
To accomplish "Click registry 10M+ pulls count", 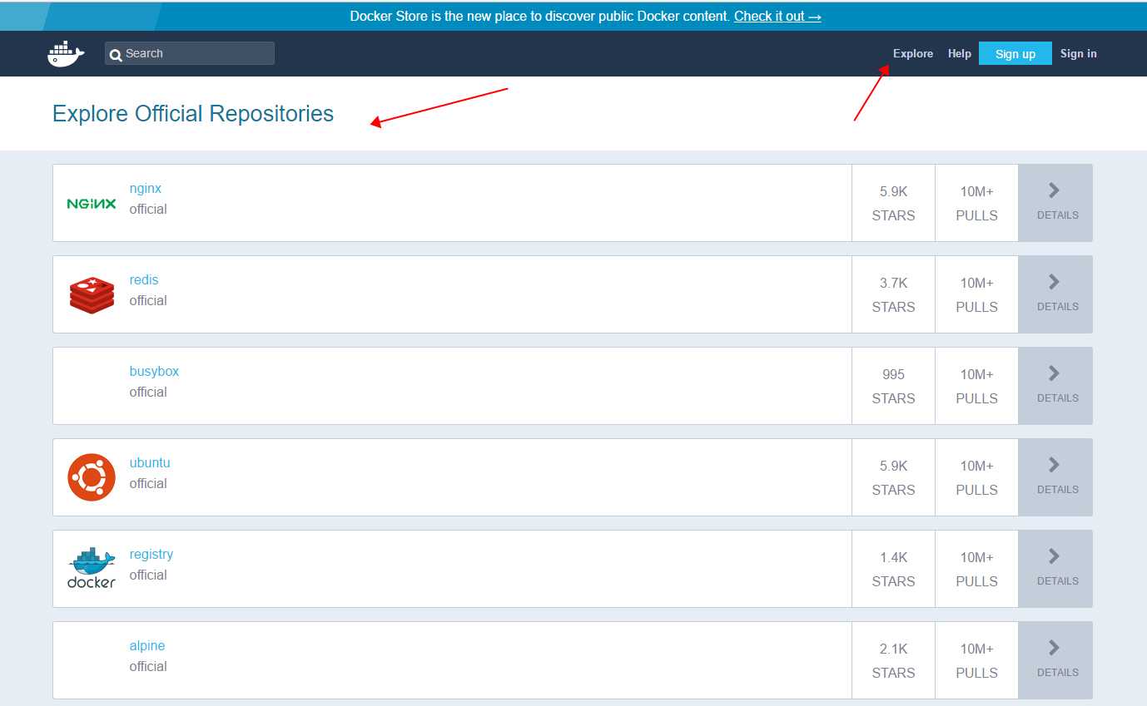I will pos(976,558).
